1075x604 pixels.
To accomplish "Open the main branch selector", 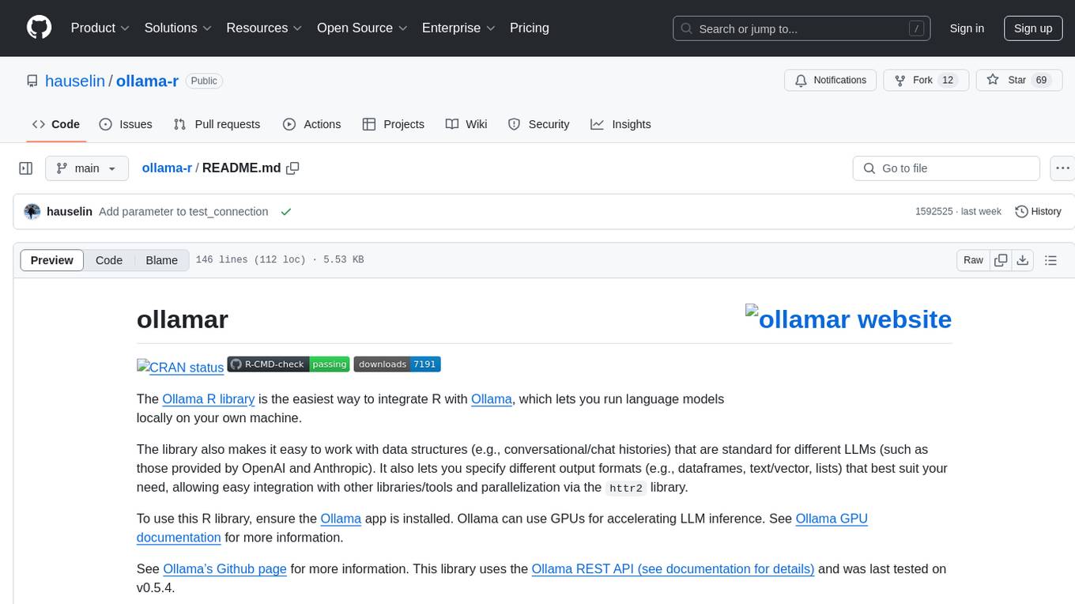I will point(87,168).
